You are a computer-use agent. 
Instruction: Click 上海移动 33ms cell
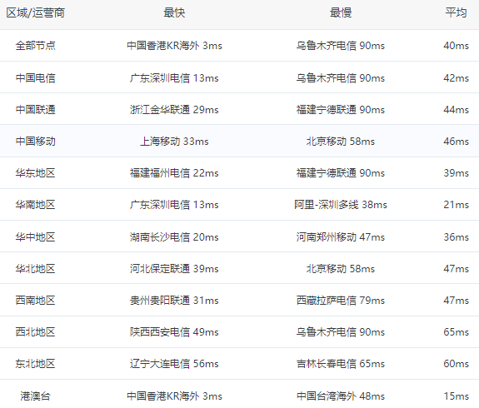pyautogui.click(x=174, y=142)
